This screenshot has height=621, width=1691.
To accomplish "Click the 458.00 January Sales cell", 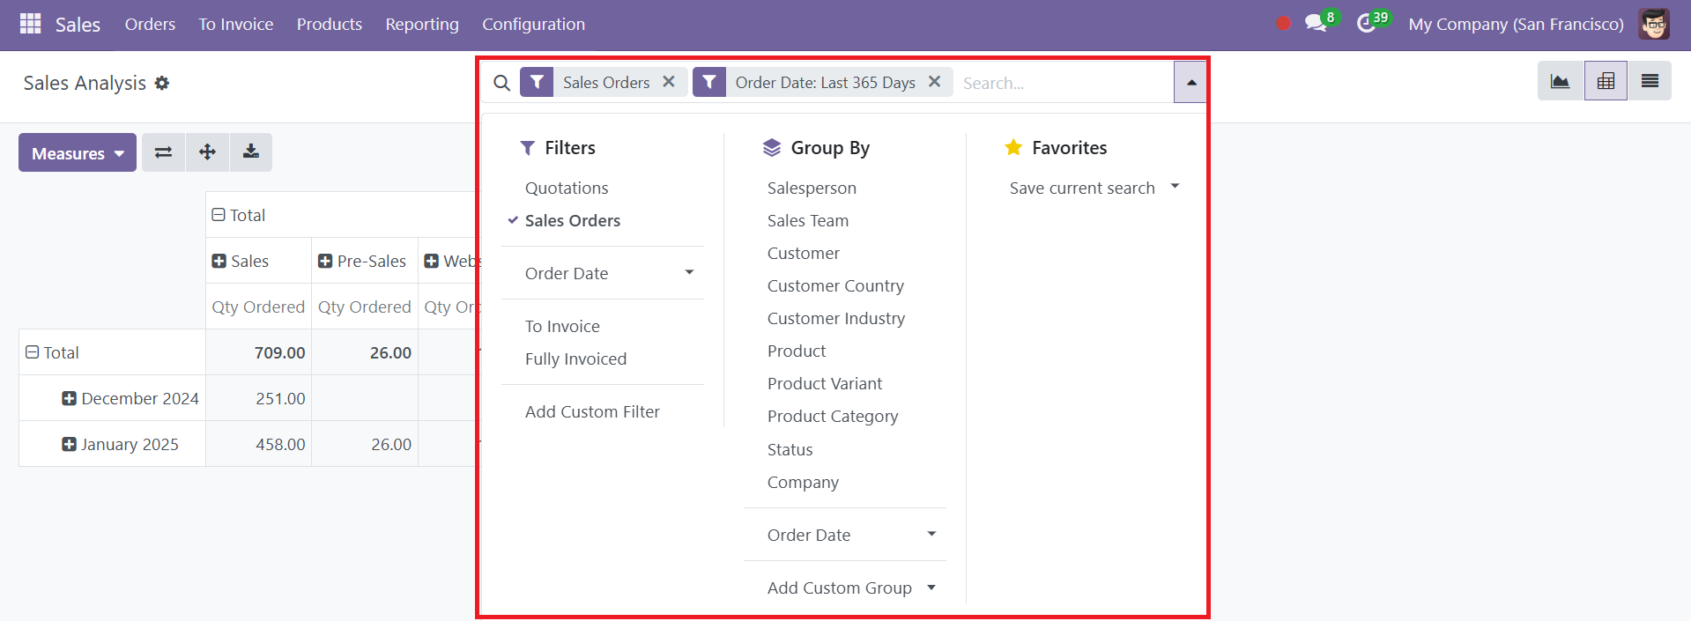I will pos(258,444).
